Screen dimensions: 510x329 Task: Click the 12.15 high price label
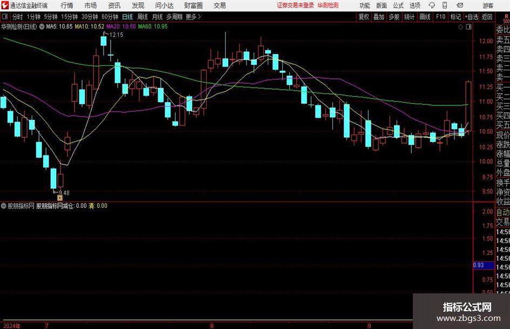pos(116,35)
